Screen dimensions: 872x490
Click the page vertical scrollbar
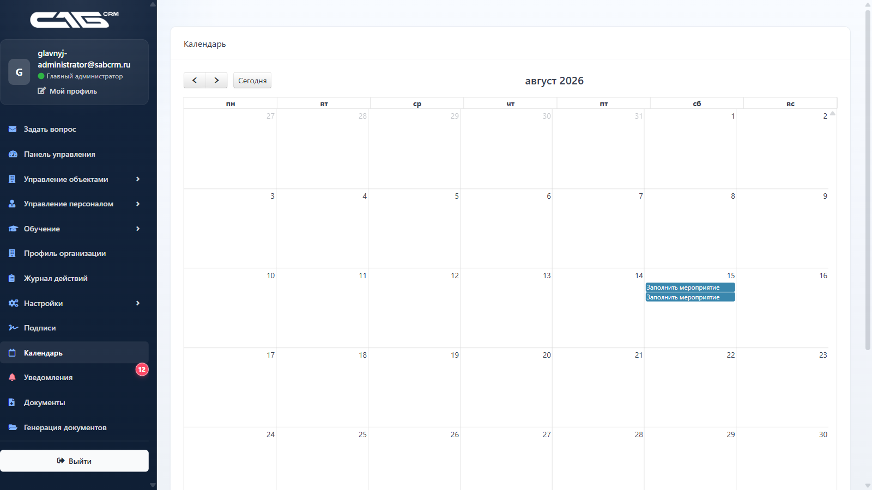coord(868,180)
